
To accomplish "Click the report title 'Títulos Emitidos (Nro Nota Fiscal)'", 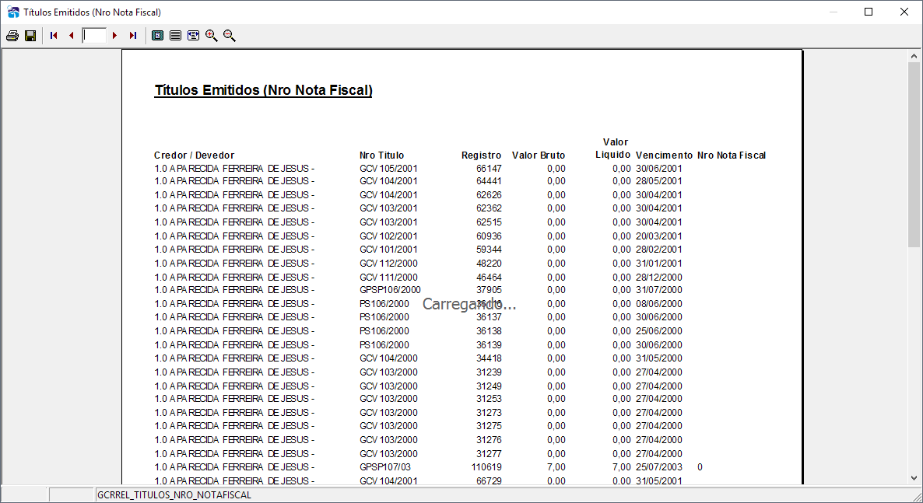I will 263,90.
